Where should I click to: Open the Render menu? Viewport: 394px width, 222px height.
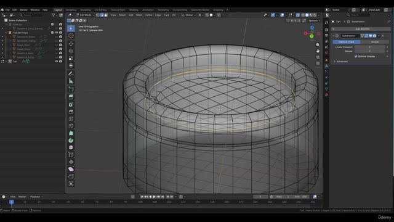(23, 10)
